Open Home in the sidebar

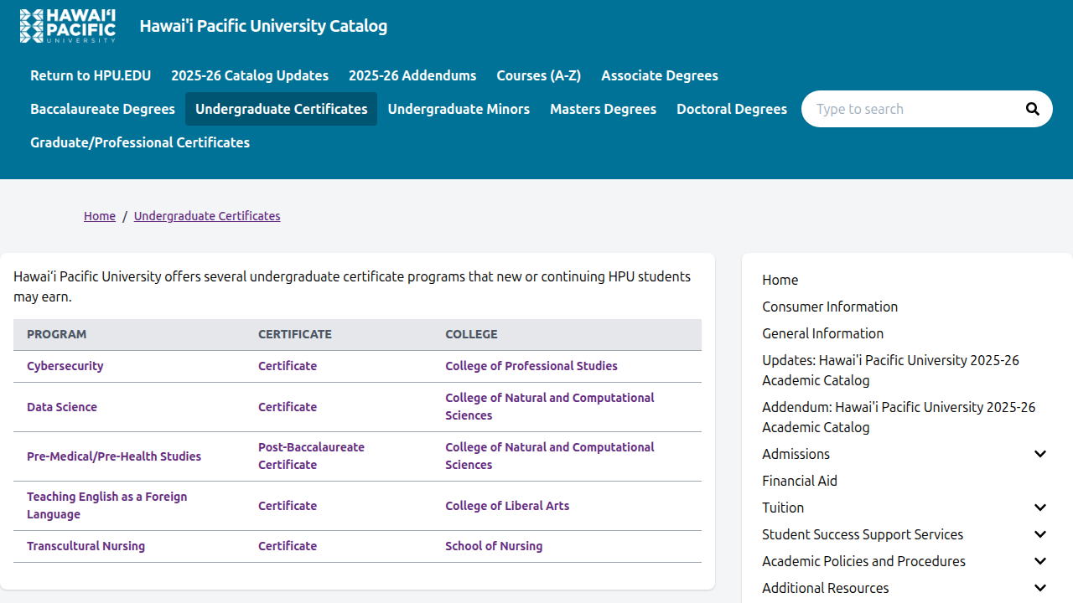[x=780, y=280]
